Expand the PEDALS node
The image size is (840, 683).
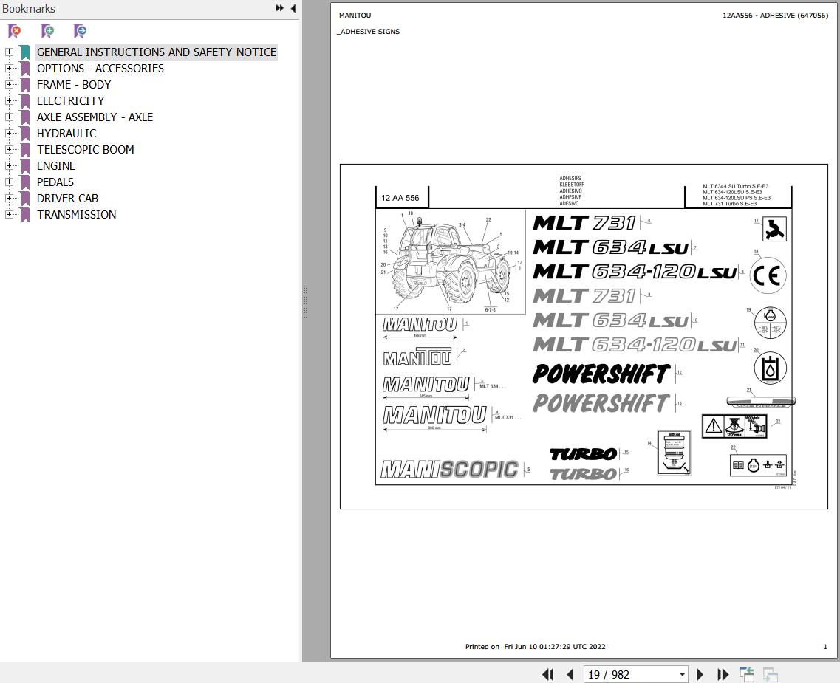[x=9, y=182]
